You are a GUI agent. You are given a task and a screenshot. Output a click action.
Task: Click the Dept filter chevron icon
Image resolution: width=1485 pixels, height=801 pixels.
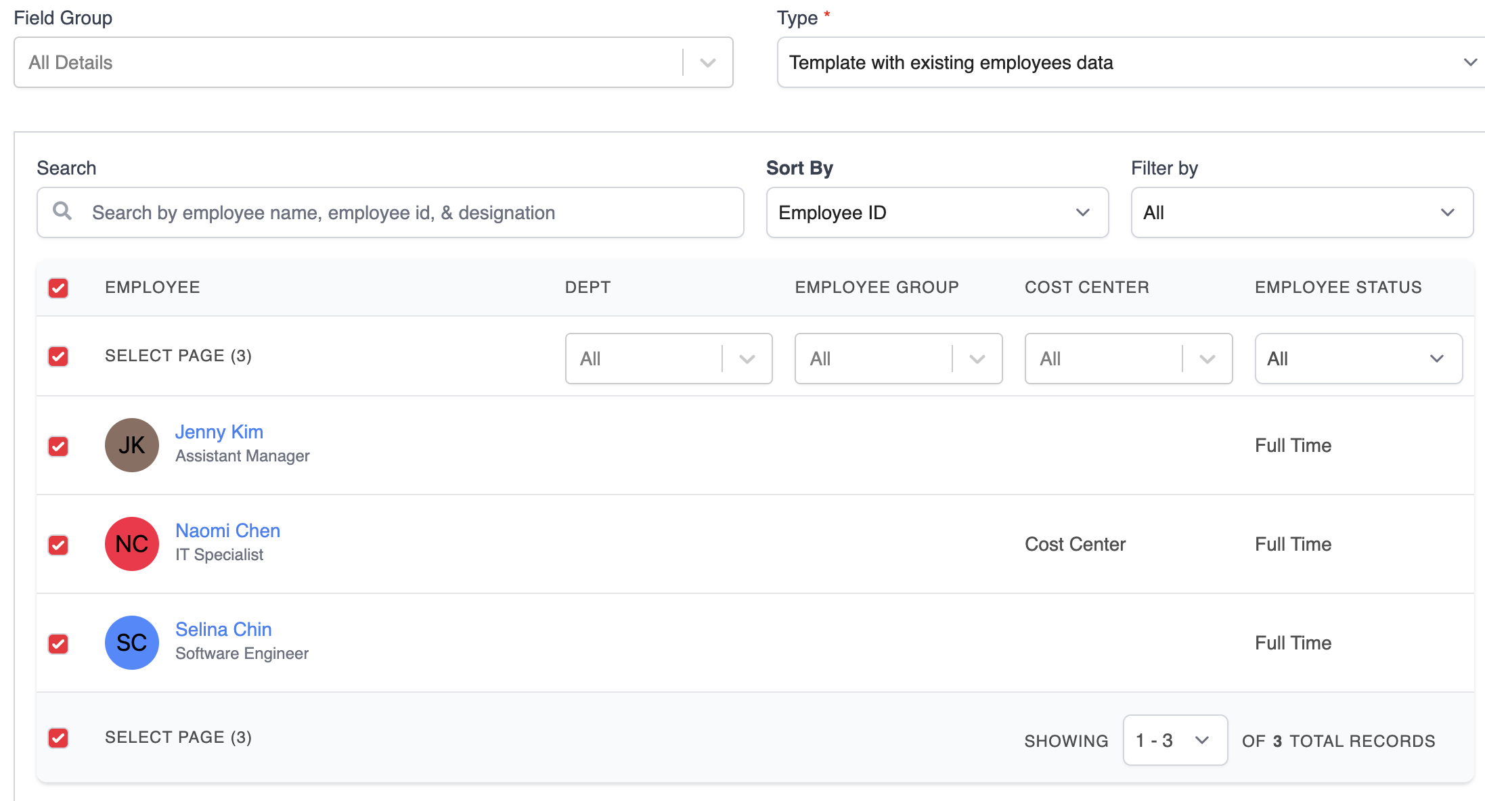pos(747,359)
